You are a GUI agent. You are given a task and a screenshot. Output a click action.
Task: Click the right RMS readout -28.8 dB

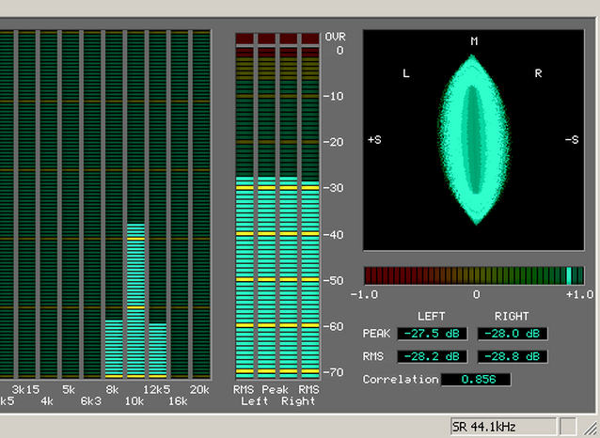pyautogui.click(x=513, y=356)
